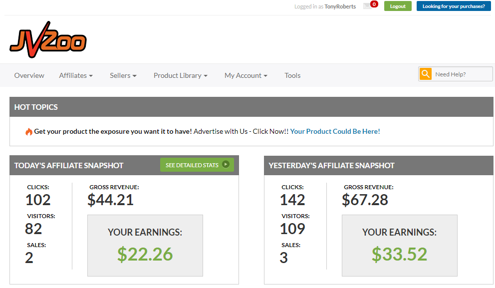The image size is (495, 288).
Task: Click the flame icon in Hot Topics
Action: pyautogui.click(x=29, y=132)
